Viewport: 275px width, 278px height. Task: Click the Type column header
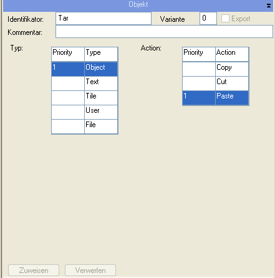101,54
